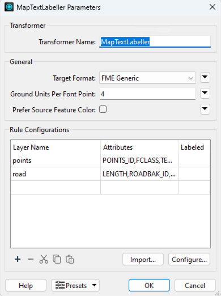Open the Target Format combo box
This screenshot has height=296, width=221.
click(147, 78)
